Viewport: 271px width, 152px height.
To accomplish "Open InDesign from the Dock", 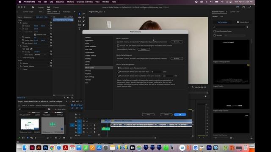I will point(32,148).
